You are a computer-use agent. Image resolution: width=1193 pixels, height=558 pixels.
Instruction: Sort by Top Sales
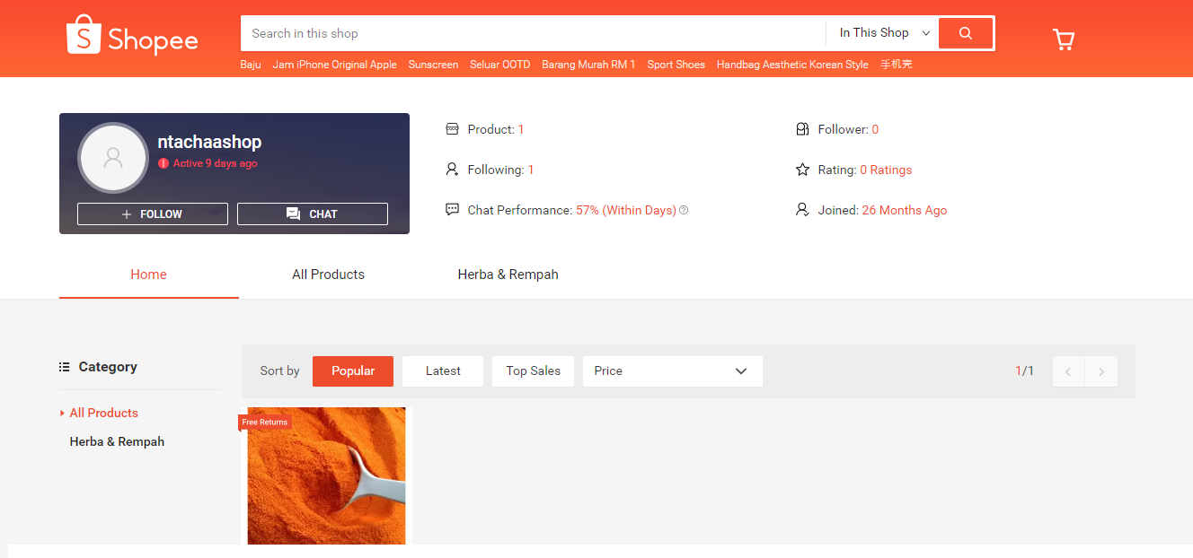click(x=533, y=371)
